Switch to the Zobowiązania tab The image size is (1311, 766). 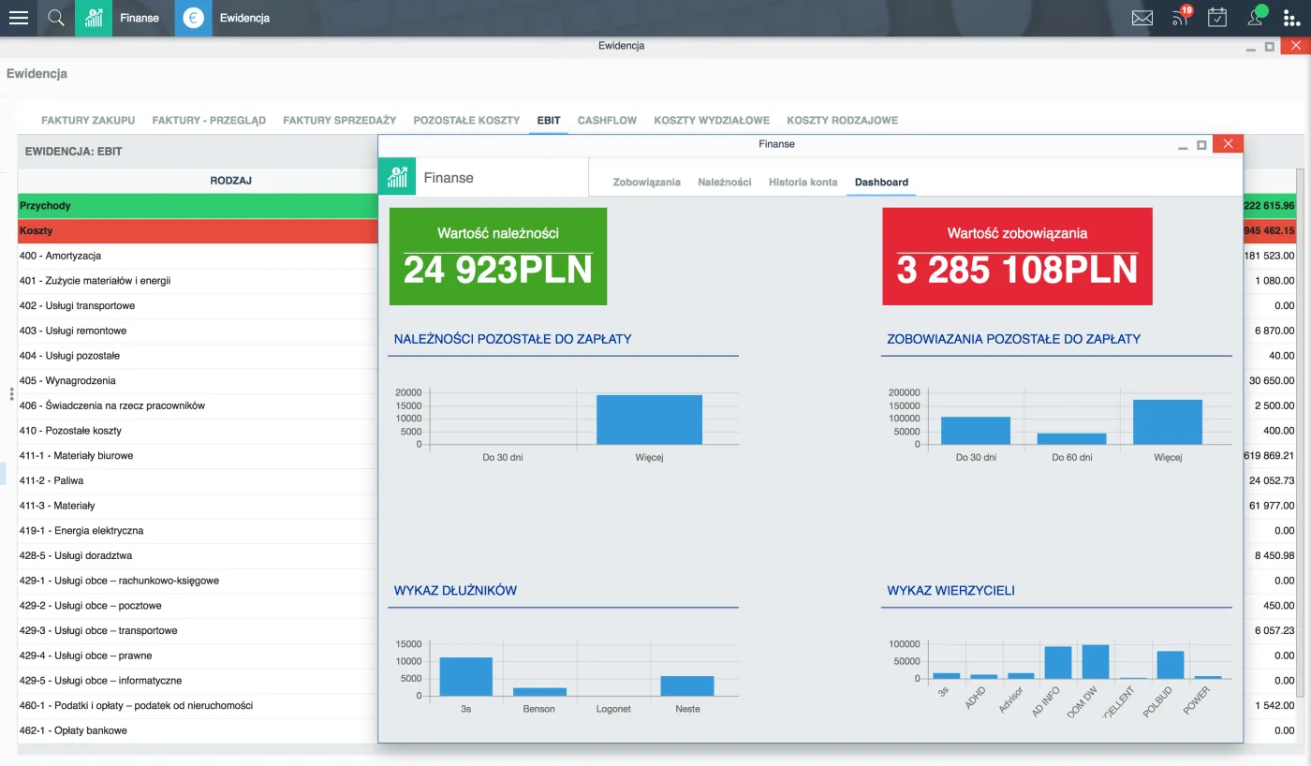pyautogui.click(x=646, y=182)
